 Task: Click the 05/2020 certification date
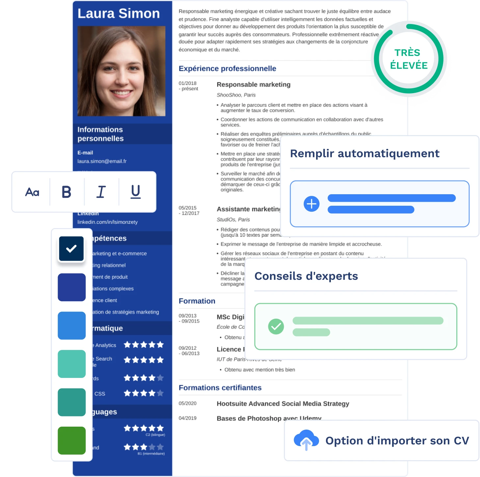188,403
